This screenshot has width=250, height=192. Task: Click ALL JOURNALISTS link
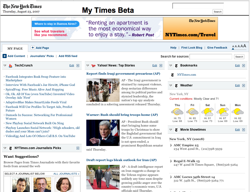[x=66, y=174]
